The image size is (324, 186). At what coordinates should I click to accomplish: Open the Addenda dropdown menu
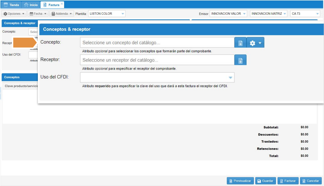62,14
